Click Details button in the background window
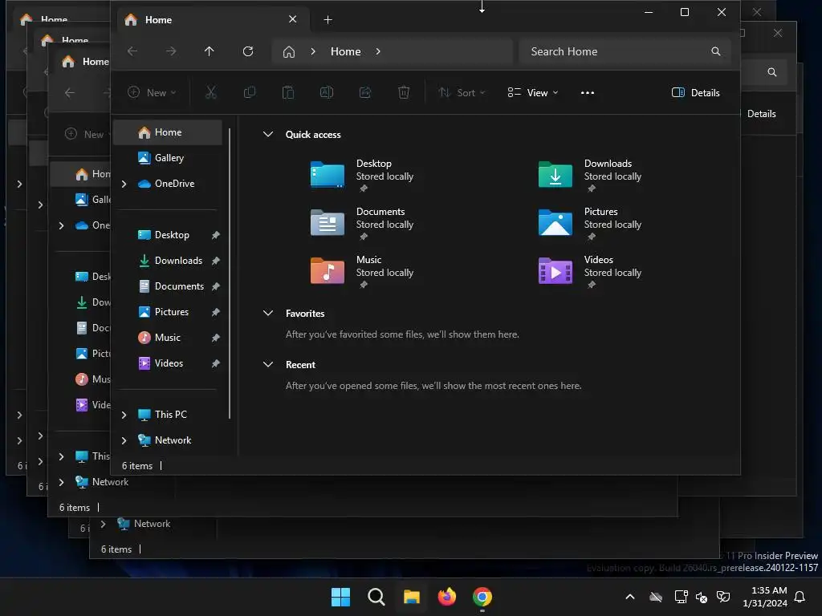Viewport: 822px width, 616px height. [x=761, y=114]
